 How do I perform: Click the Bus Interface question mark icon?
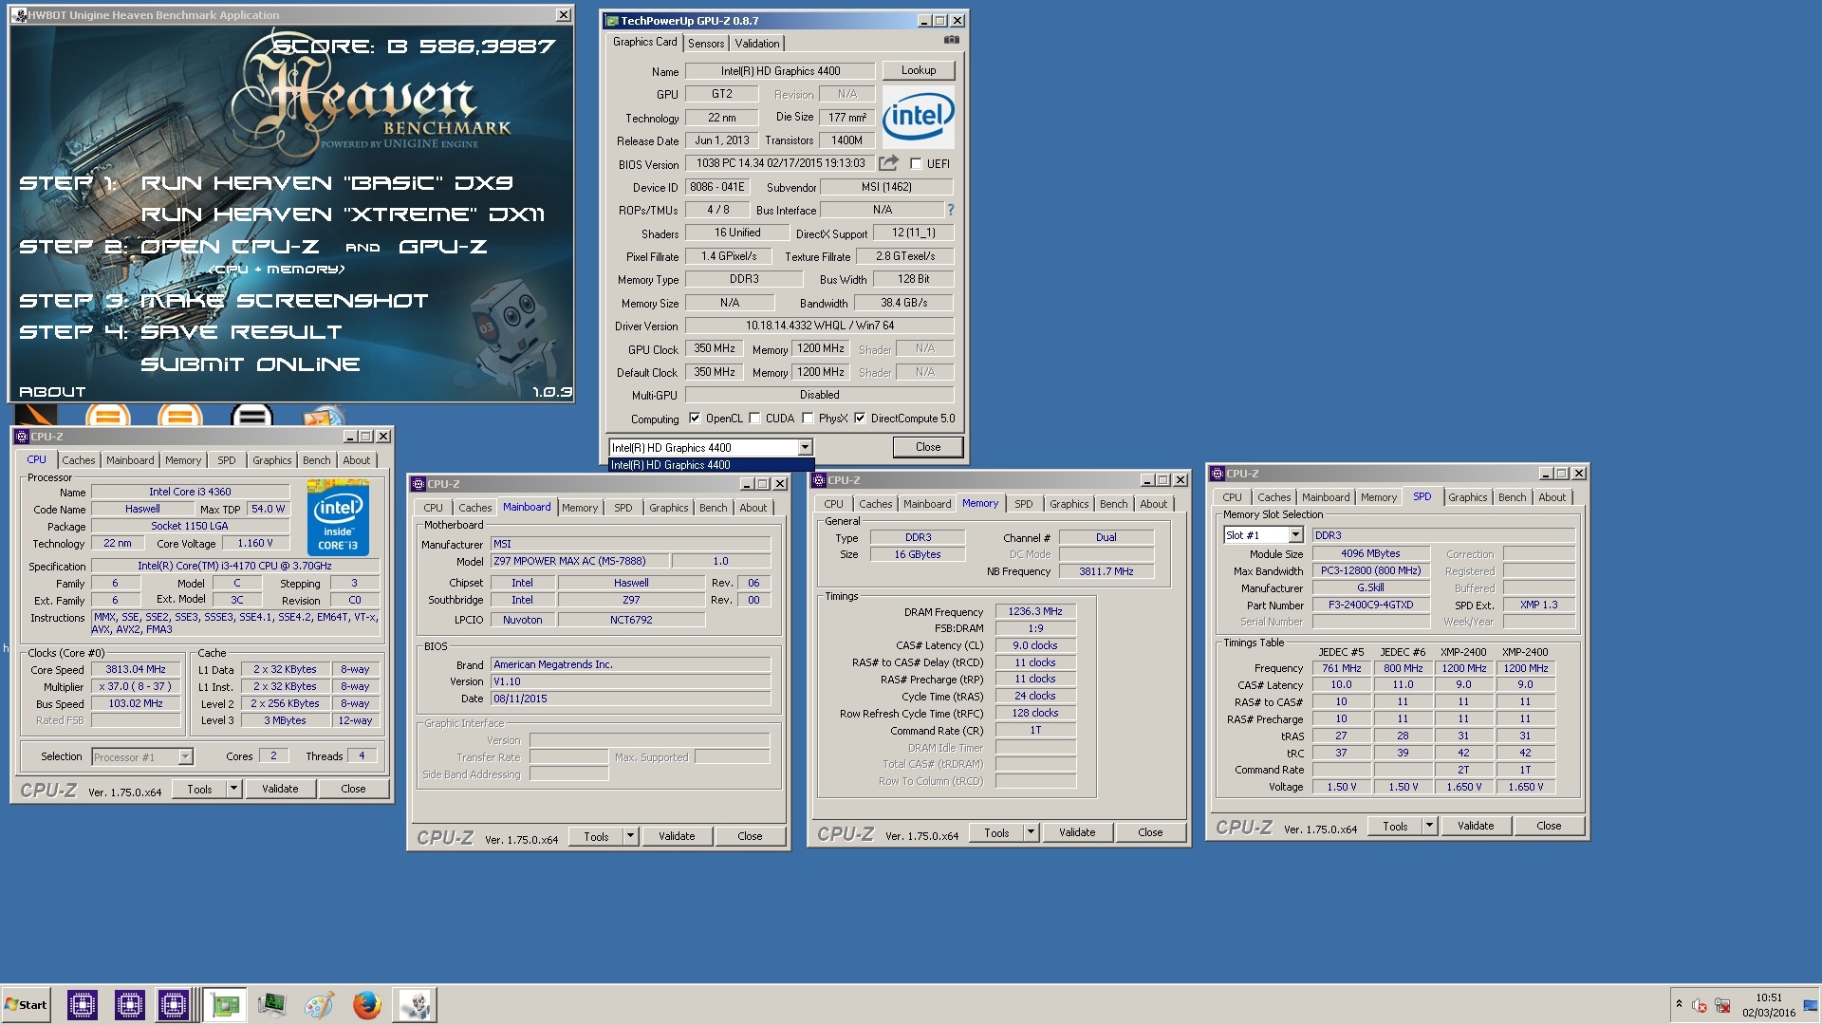click(950, 210)
